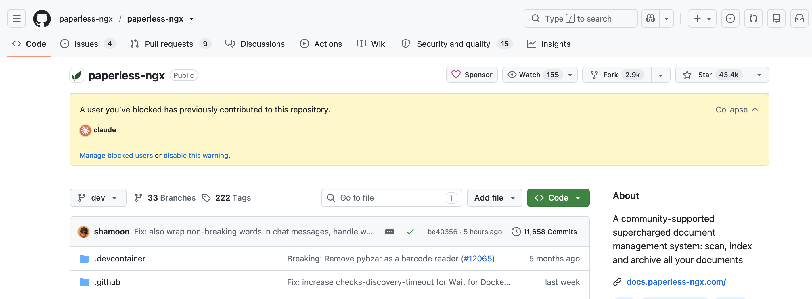Switch to Security and quality tab

pyautogui.click(x=457, y=44)
